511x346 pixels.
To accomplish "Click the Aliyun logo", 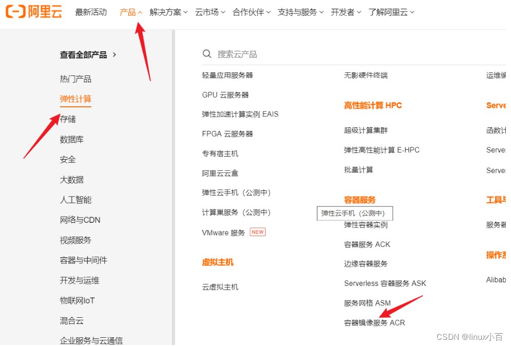I will (34, 12).
